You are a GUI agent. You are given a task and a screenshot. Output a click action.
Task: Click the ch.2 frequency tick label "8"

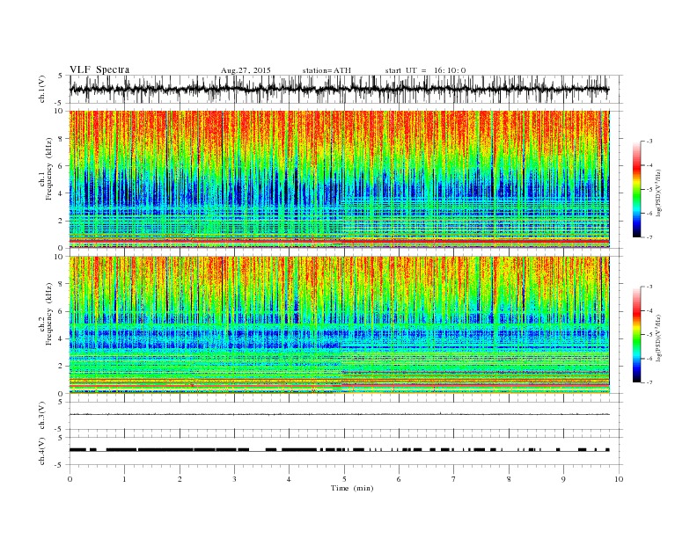tap(61, 284)
